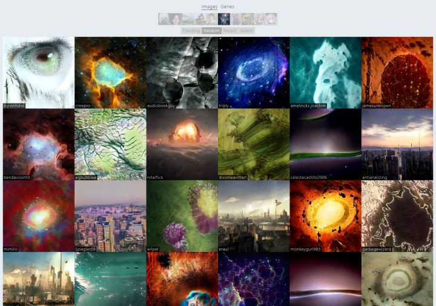Visit lziegler09's profile link

(85, 250)
